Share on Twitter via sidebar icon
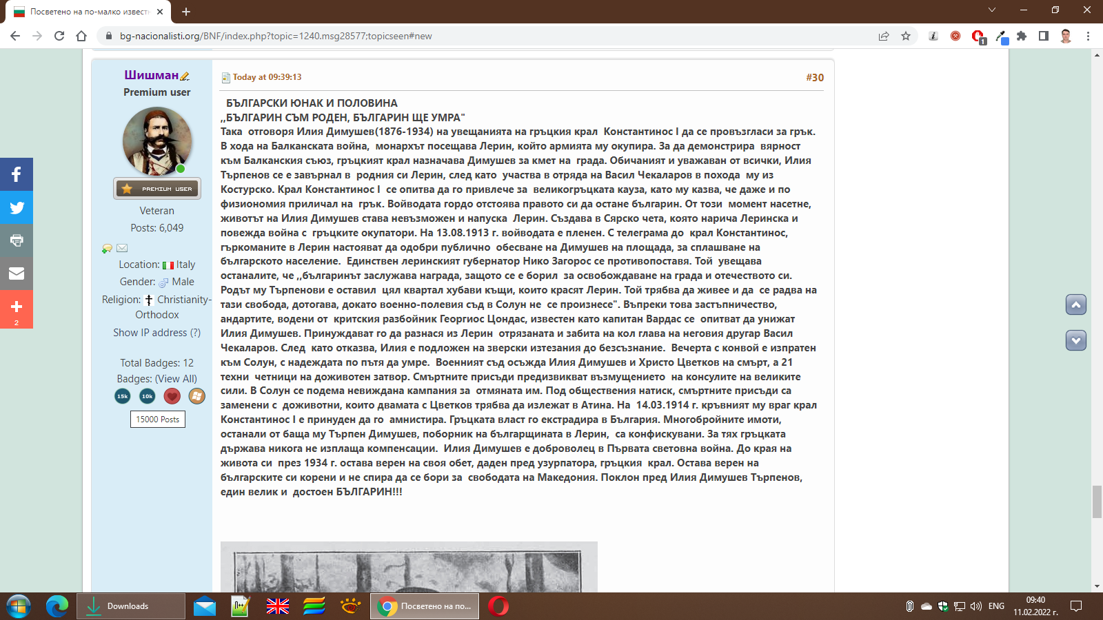Screen dimensions: 1103x620 tap(17, 207)
